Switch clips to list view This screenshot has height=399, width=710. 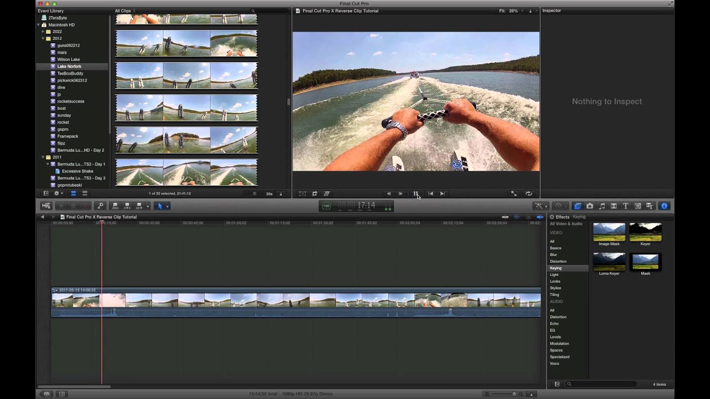pos(85,193)
